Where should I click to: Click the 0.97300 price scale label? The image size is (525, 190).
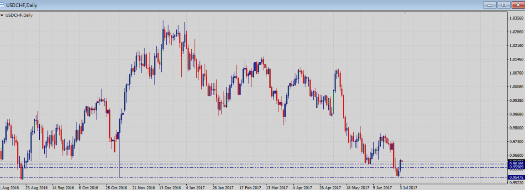pyautogui.click(x=516, y=142)
